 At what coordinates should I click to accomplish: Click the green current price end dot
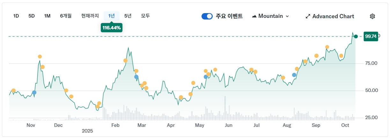pos(356,36)
